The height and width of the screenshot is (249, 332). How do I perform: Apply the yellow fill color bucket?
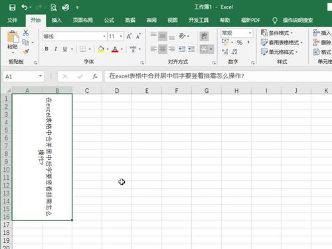[x=101, y=49]
